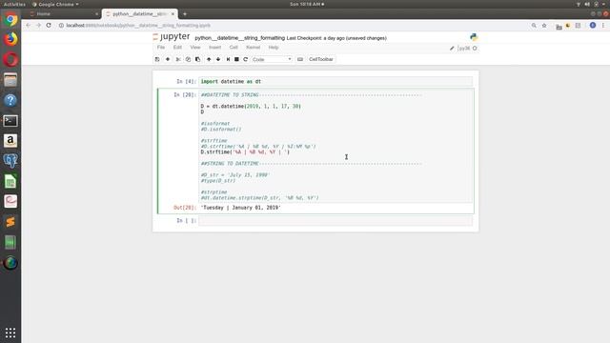
Task: Open the Help icon in the dock
Action: pyautogui.click(x=10, y=100)
